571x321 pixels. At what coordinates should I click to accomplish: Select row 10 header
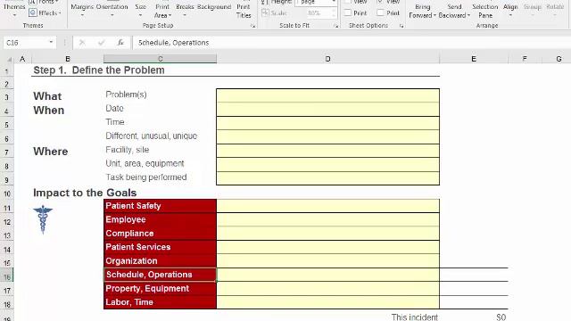pos(7,193)
